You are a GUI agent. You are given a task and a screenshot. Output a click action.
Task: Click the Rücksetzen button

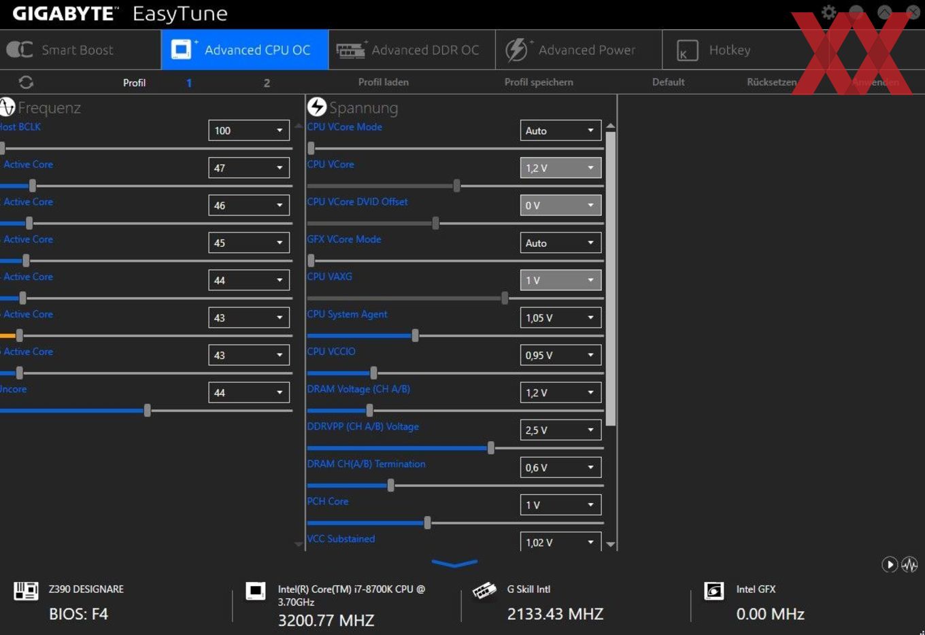coord(771,82)
